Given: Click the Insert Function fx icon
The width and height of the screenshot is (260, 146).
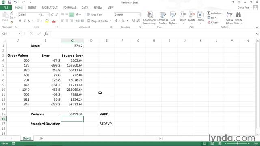Looking at the screenshot, I should [x=46, y=34].
